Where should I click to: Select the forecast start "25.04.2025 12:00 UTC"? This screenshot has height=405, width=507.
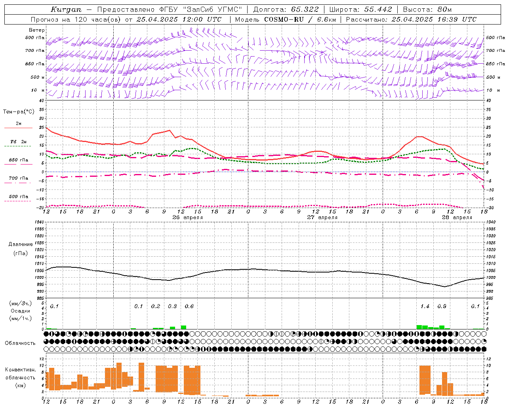click(179, 19)
